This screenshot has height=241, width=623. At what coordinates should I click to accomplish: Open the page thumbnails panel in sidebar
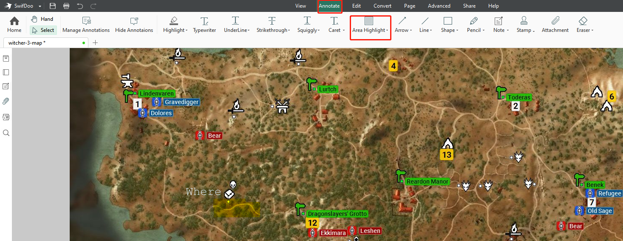click(6, 72)
